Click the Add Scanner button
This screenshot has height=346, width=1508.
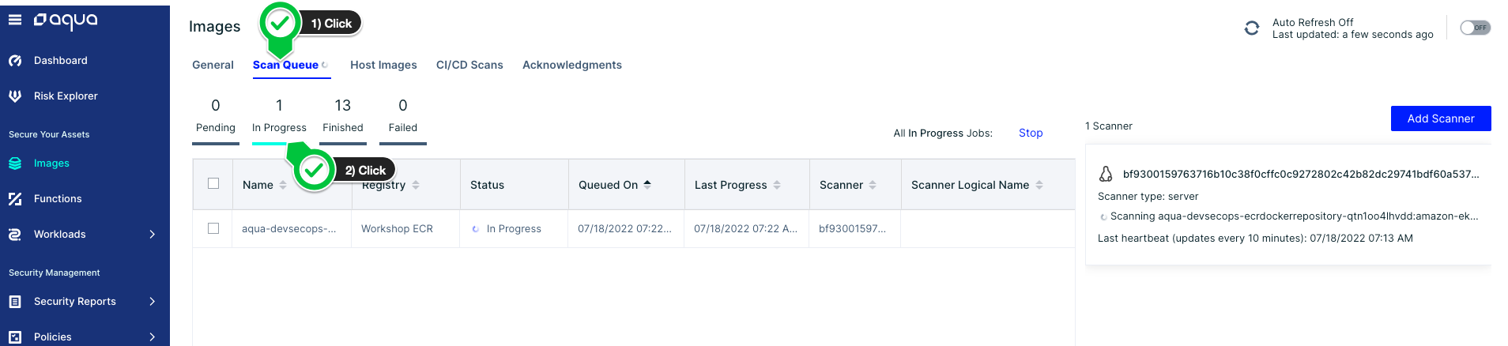pos(1441,118)
